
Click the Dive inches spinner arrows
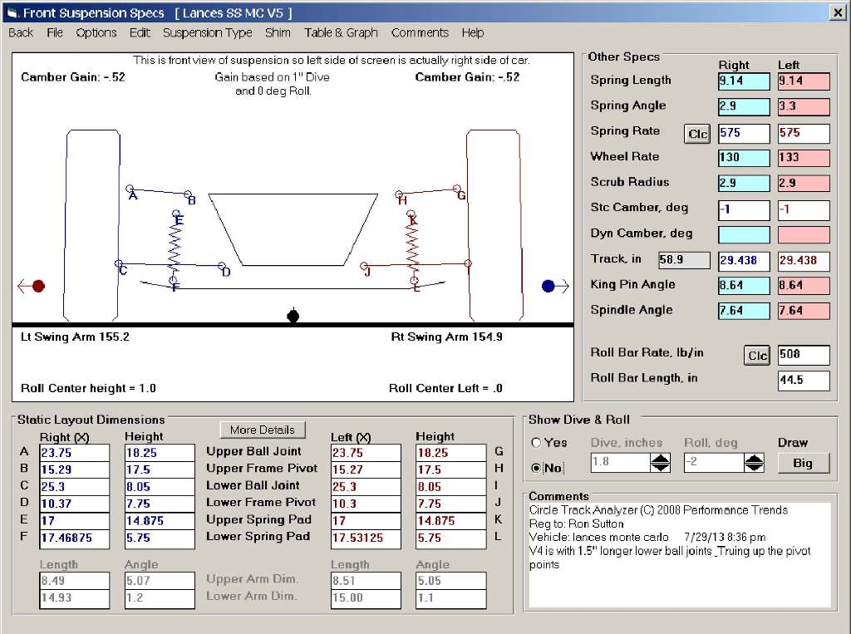(x=660, y=462)
